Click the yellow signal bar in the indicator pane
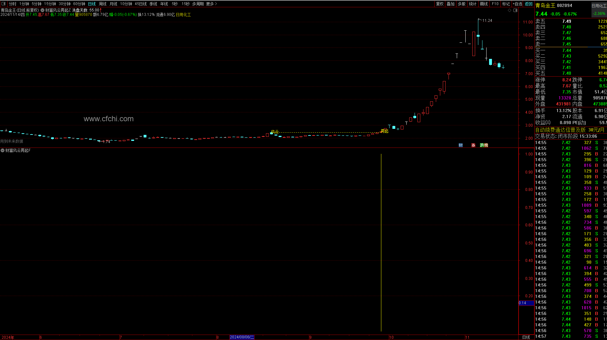This screenshot has width=607, height=340. (381, 242)
